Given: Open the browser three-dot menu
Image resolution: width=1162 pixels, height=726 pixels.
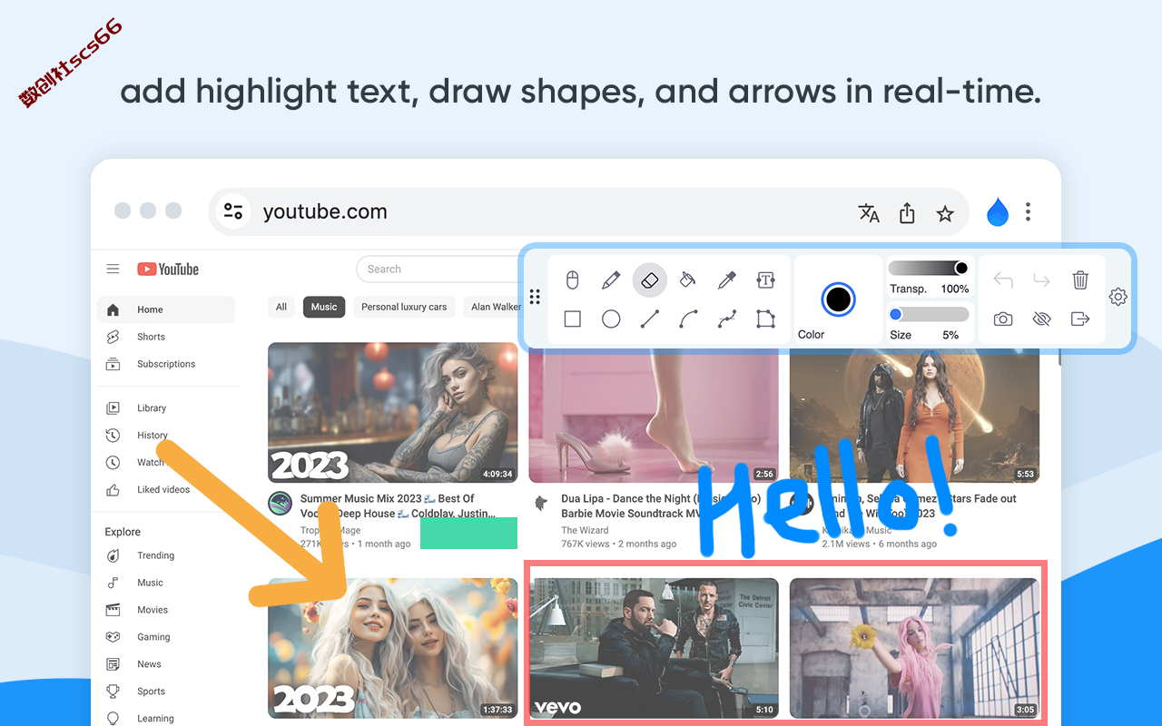Looking at the screenshot, I should 1028,211.
